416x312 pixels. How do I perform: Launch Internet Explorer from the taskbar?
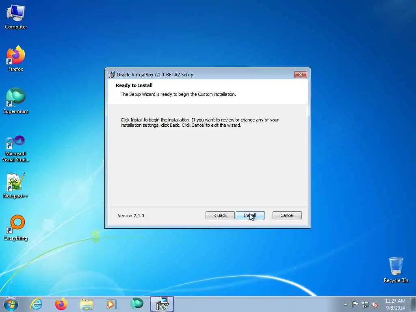pos(36,304)
